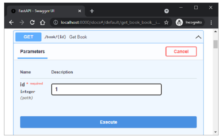224x139 pixels.
Task: Click the address bar URL
Action: tap(110, 22)
